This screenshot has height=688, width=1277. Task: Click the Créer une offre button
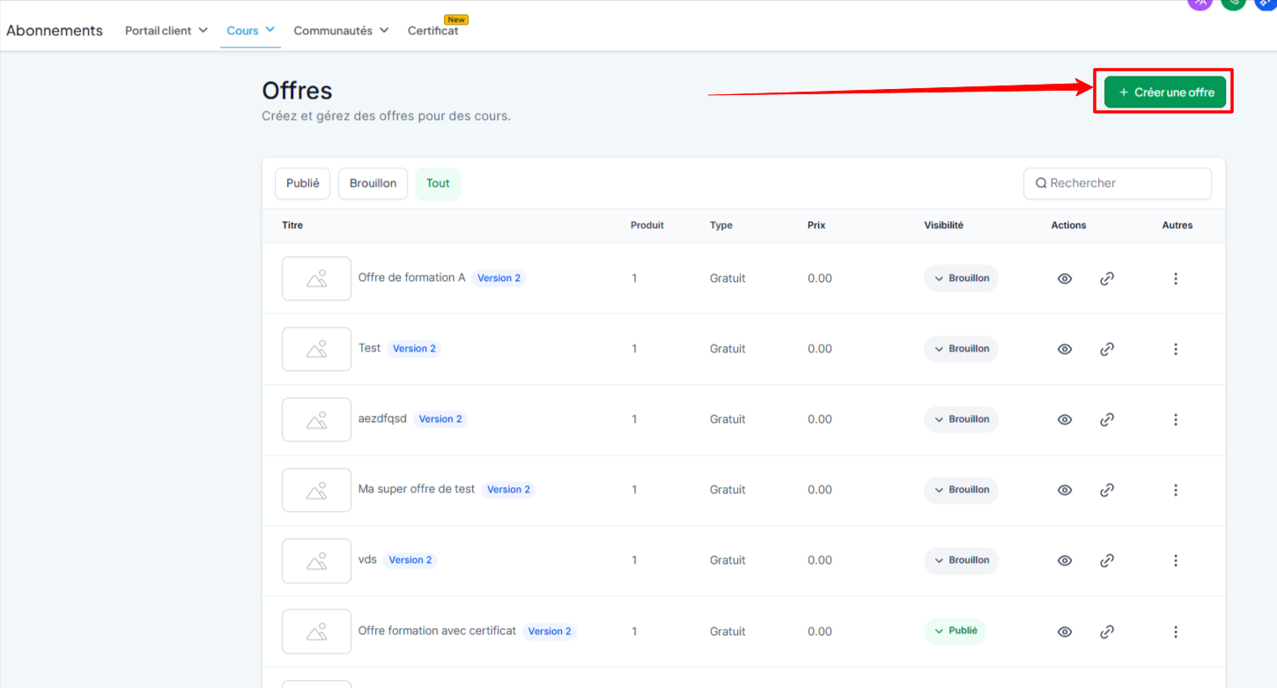click(1165, 92)
